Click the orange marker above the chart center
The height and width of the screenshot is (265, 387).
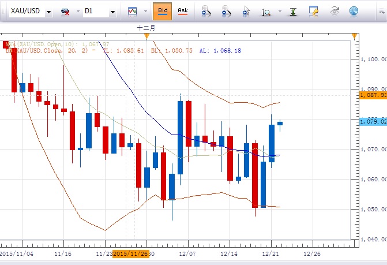pyautogui.click(x=146, y=36)
